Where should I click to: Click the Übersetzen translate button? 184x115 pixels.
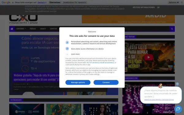click(55, 2)
